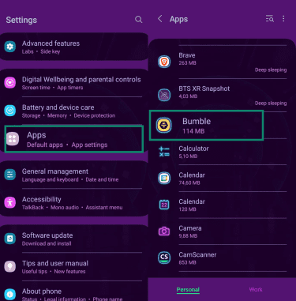Image resolution: width=296 pixels, height=301 pixels.
Task: Tap the Settings search magnifier icon
Action: [x=138, y=20]
